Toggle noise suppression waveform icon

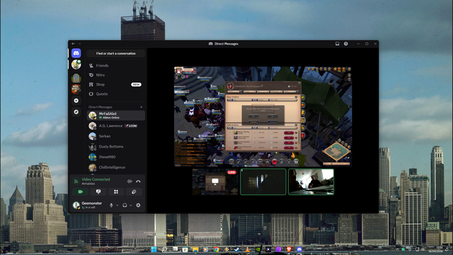point(130,181)
